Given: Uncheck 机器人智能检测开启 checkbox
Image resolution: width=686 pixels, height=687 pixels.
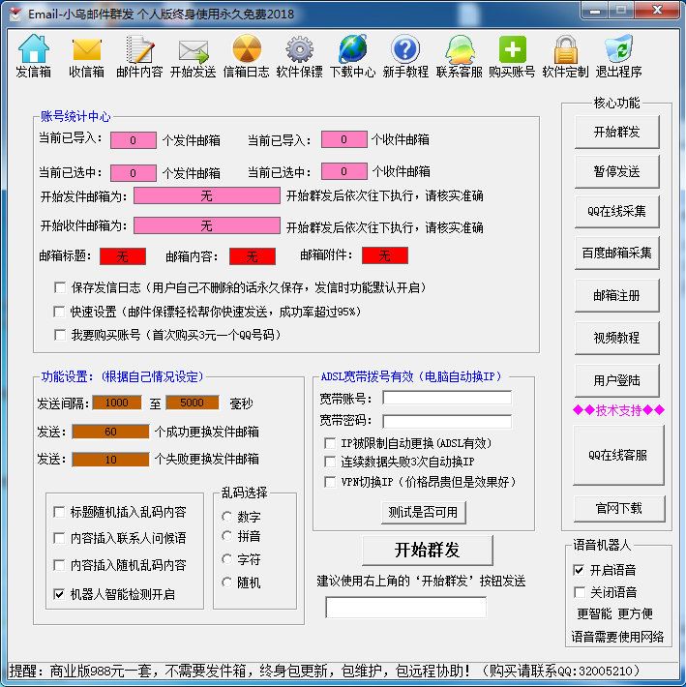Looking at the screenshot, I should (61, 593).
